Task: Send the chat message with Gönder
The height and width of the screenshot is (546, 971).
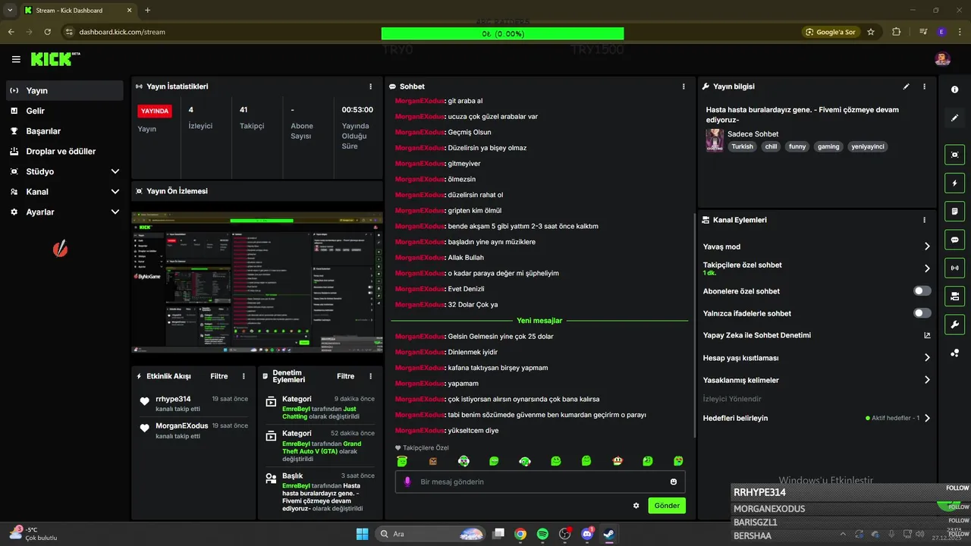Action: click(x=667, y=506)
